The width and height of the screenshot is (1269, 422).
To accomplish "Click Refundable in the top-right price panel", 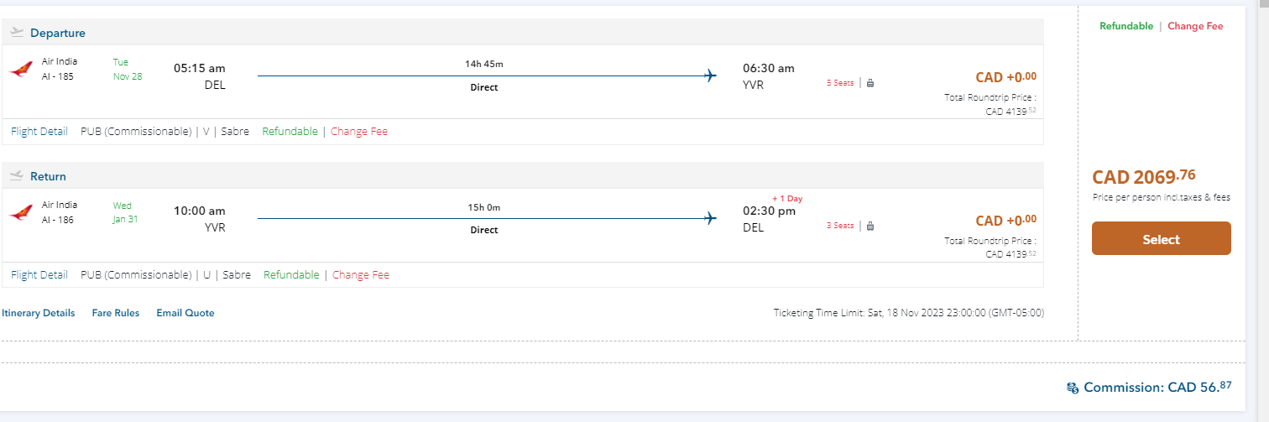I will pyautogui.click(x=1126, y=26).
